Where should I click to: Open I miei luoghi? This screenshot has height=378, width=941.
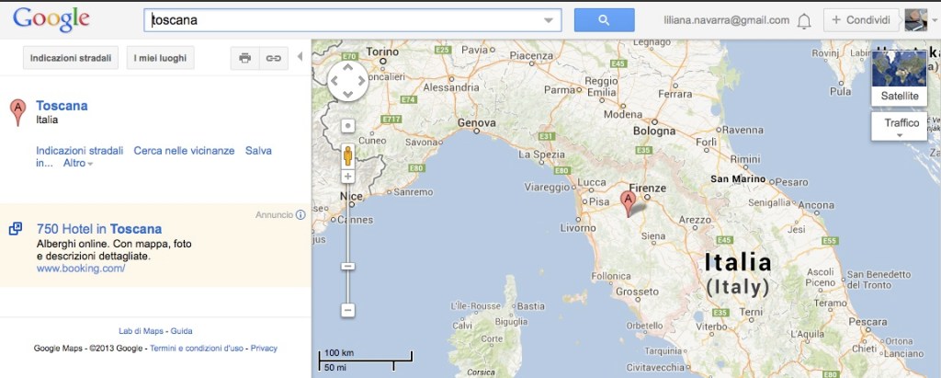click(x=160, y=58)
